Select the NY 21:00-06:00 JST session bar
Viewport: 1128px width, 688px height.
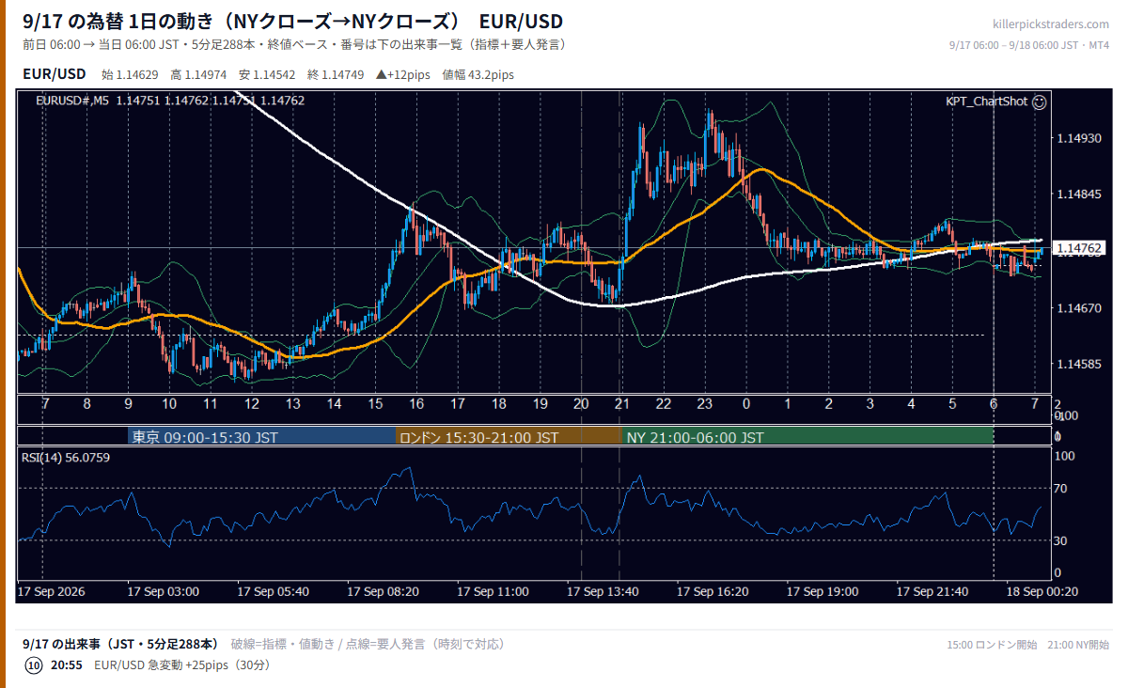(807, 437)
